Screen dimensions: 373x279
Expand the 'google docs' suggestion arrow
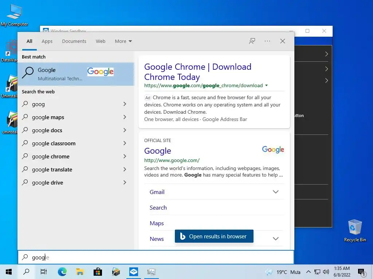[125, 130]
